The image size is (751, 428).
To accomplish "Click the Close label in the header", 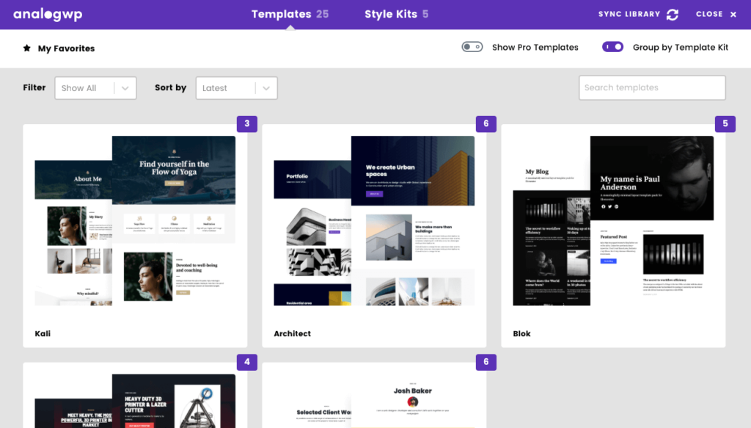I will point(709,15).
